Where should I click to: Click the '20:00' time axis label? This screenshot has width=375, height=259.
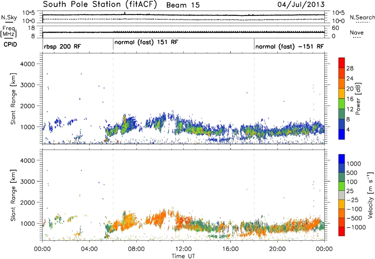click(277, 249)
